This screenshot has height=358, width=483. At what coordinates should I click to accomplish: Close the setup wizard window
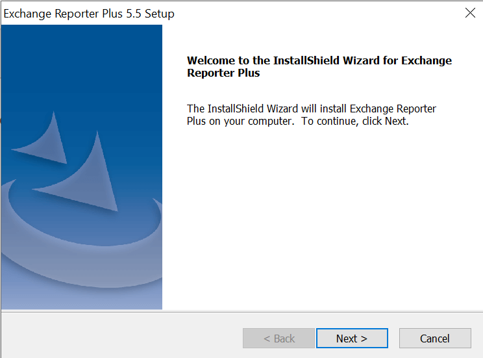click(x=470, y=13)
